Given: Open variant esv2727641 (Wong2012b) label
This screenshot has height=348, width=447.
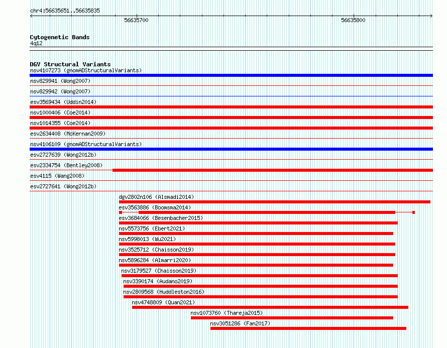Looking at the screenshot, I should click(x=63, y=186).
